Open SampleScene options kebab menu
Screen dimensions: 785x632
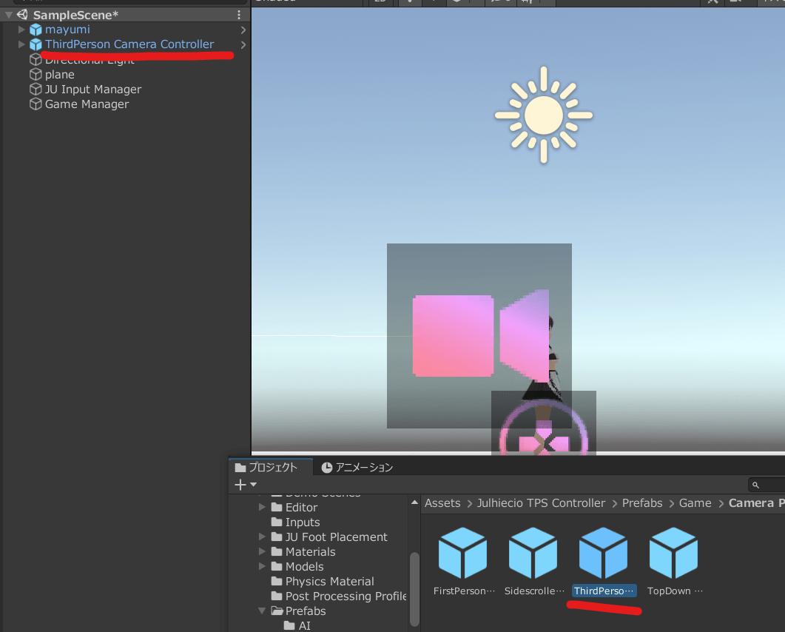239,15
